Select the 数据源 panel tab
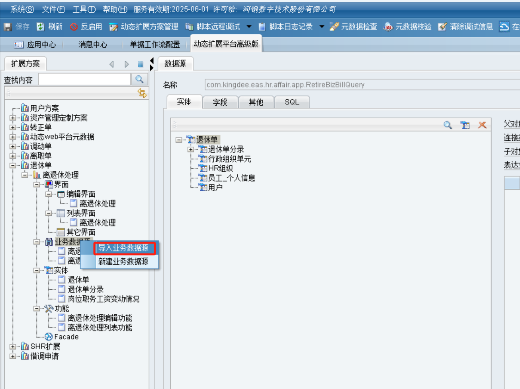 pyautogui.click(x=176, y=64)
